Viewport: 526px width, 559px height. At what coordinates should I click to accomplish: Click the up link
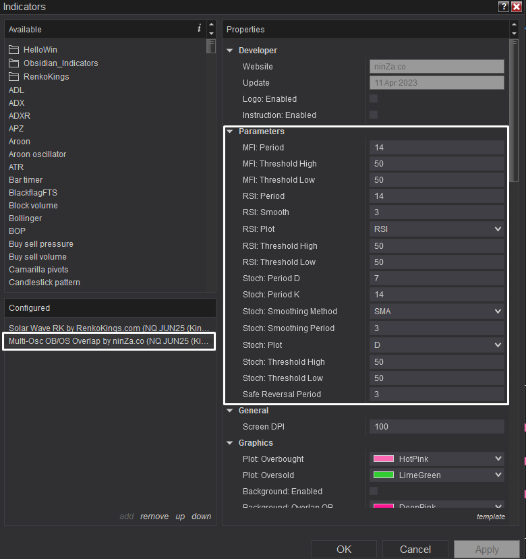click(180, 517)
